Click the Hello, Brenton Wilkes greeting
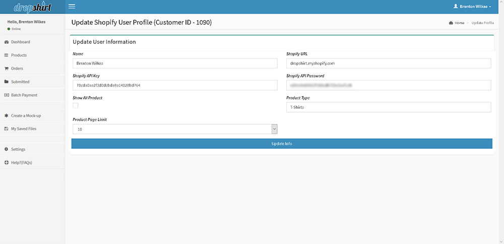This screenshot has height=244, width=504. [26, 22]
